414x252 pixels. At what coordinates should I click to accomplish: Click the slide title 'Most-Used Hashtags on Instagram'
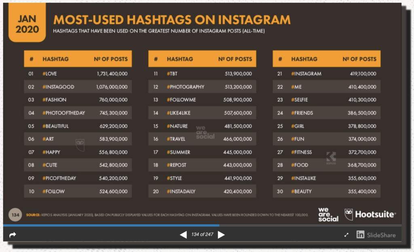pyautogui.click(x=172, y=19)
